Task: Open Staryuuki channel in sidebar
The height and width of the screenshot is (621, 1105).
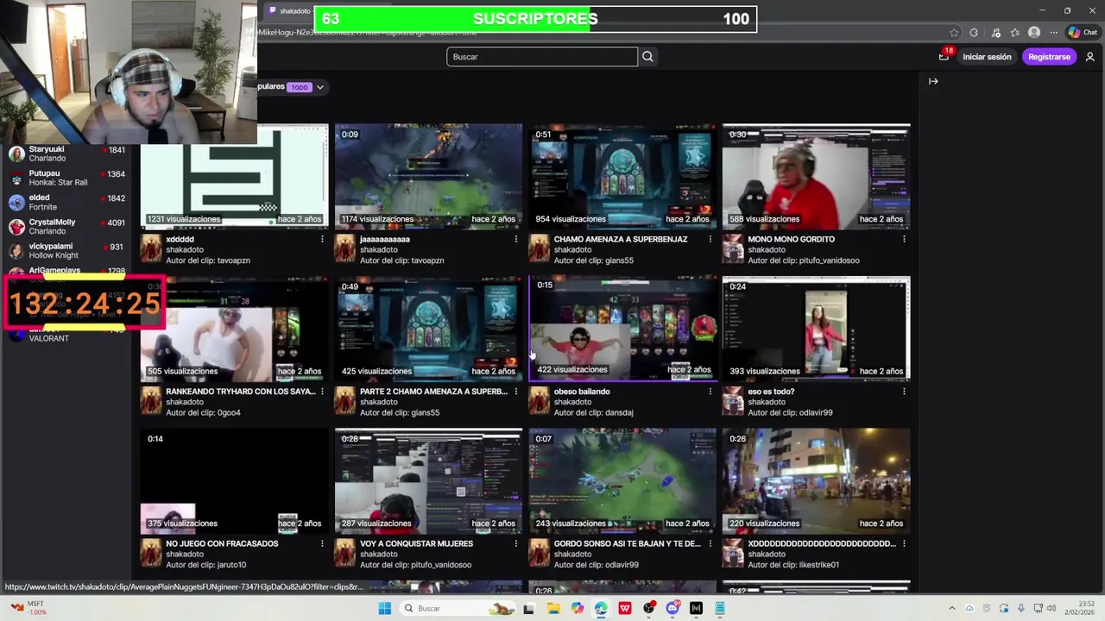Action: tap(67, 154)
